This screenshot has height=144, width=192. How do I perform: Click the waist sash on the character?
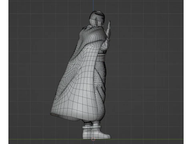[x=101, y=58]
